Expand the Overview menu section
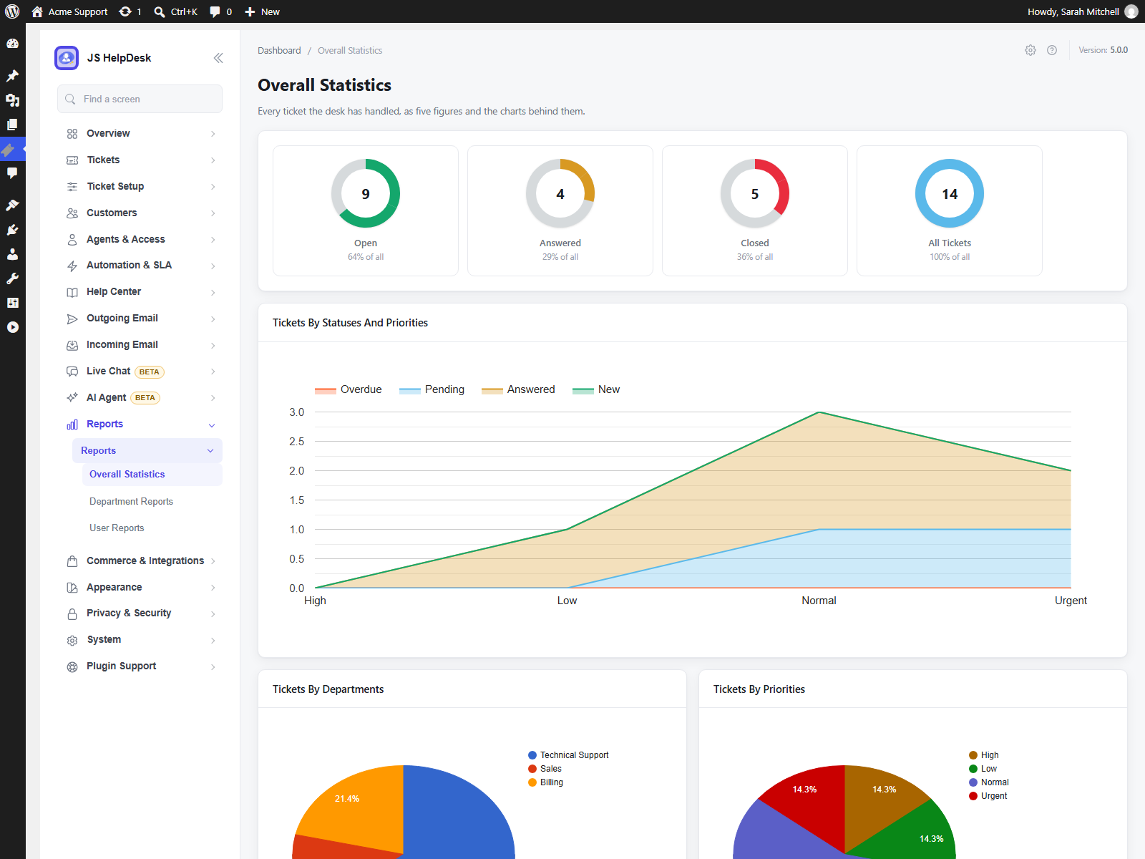 [140, 134]
